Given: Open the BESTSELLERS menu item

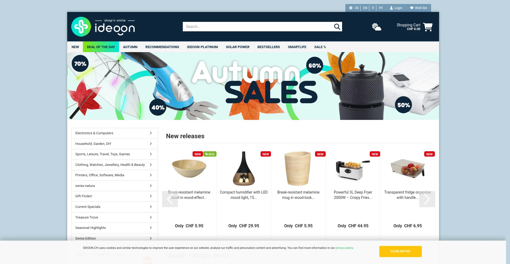Looking at the screenshot, I should [x=269, y=47].
